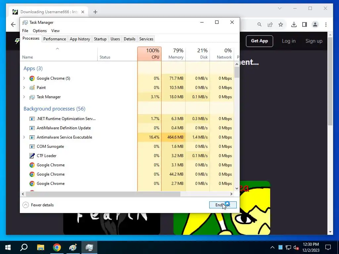
Task: Click the taskbar Chrome icon
Action: (57, 247)
